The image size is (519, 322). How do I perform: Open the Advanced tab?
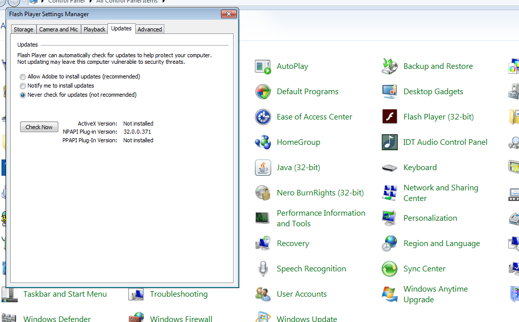[x=150, y=29]
